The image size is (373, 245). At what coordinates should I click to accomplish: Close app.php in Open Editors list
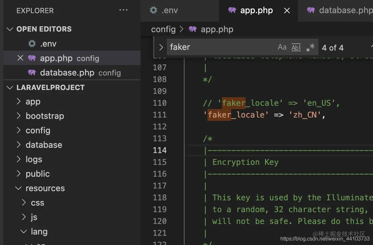(x=20, y=58)
